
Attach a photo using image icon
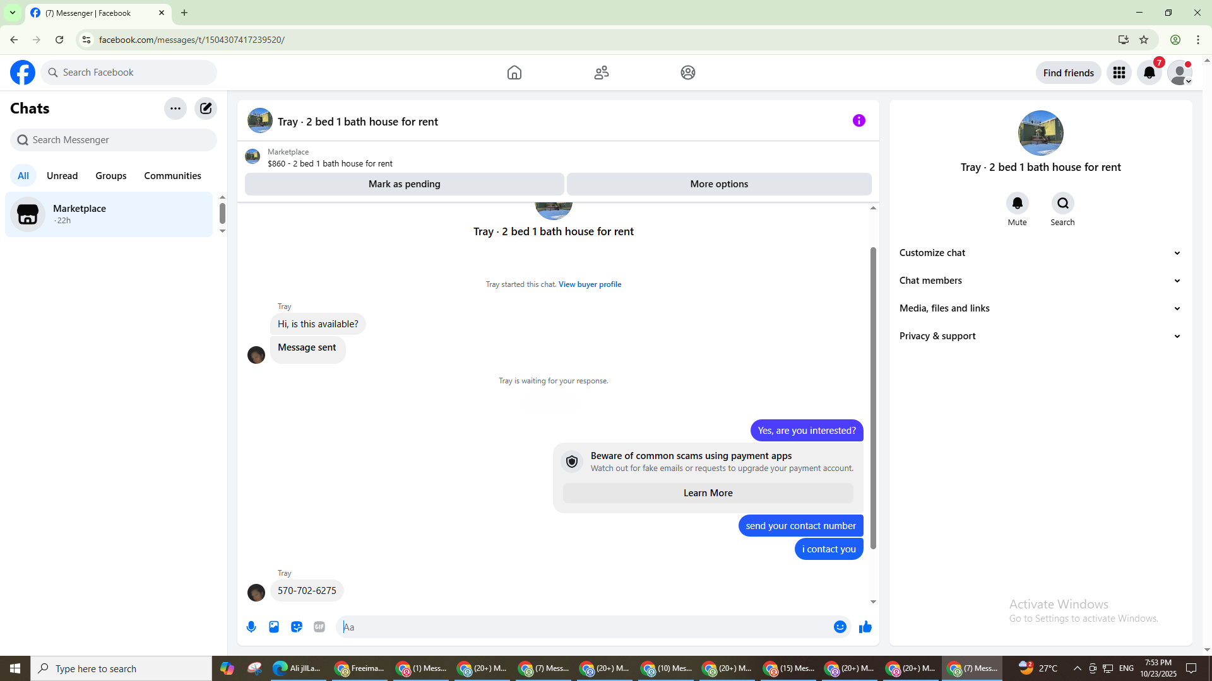pos(274,627)
